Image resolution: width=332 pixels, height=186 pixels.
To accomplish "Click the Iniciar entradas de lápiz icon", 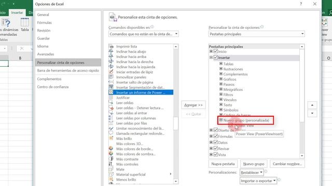I will pyautogui.click(x=111, y=72).
